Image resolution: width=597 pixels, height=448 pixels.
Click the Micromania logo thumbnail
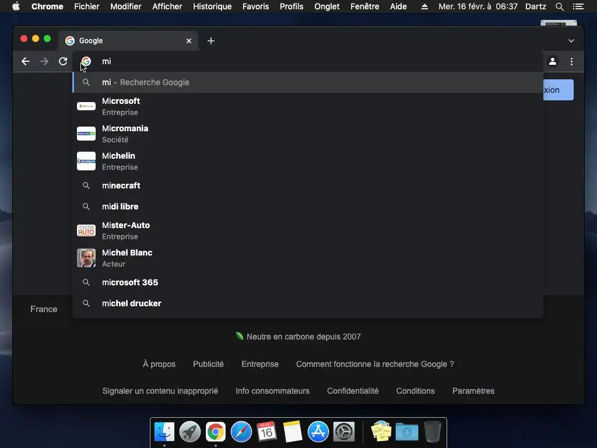pos(86,134)
